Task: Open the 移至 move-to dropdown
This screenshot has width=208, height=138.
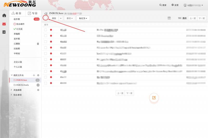Action: (69, 18)
